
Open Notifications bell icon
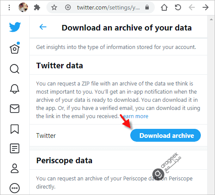click(15, 89)
